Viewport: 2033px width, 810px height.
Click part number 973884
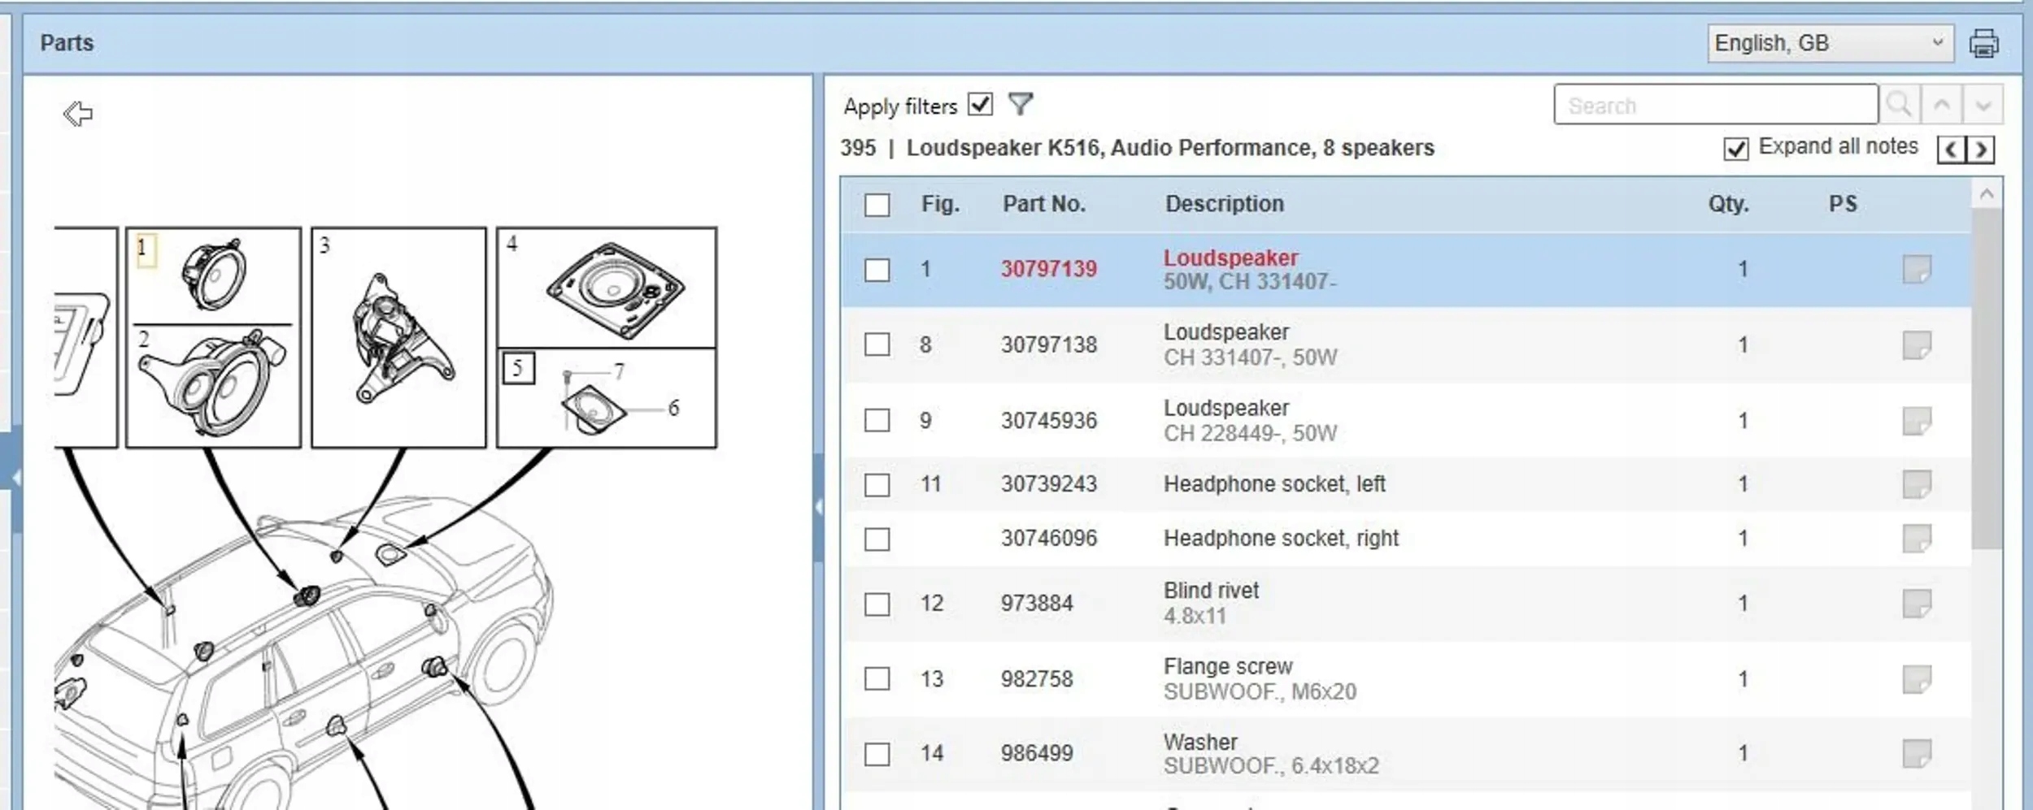click(1037, 604)
